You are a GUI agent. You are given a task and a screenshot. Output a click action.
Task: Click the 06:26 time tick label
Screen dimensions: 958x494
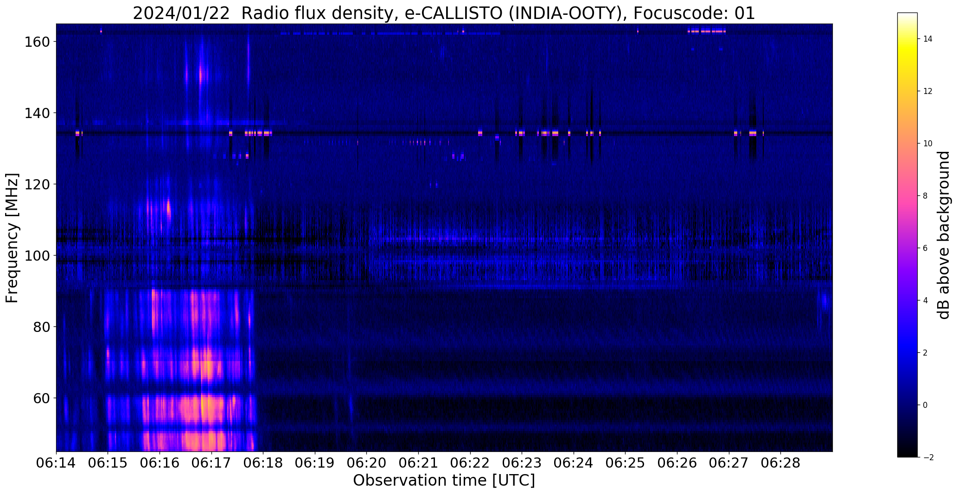[x=677, y=463]
